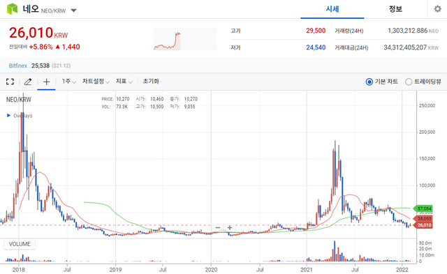Switch to the 정보 tab
447x274 pixels.
tap(395, 9)
